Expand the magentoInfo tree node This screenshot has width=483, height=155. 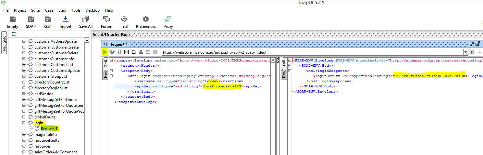[24, 135]
